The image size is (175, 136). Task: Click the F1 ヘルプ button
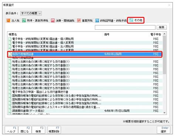point(11,130)
